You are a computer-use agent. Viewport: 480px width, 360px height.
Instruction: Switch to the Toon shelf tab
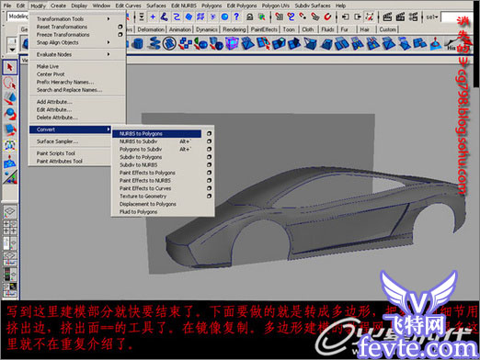pyautogui.click(x=289, y=29)
